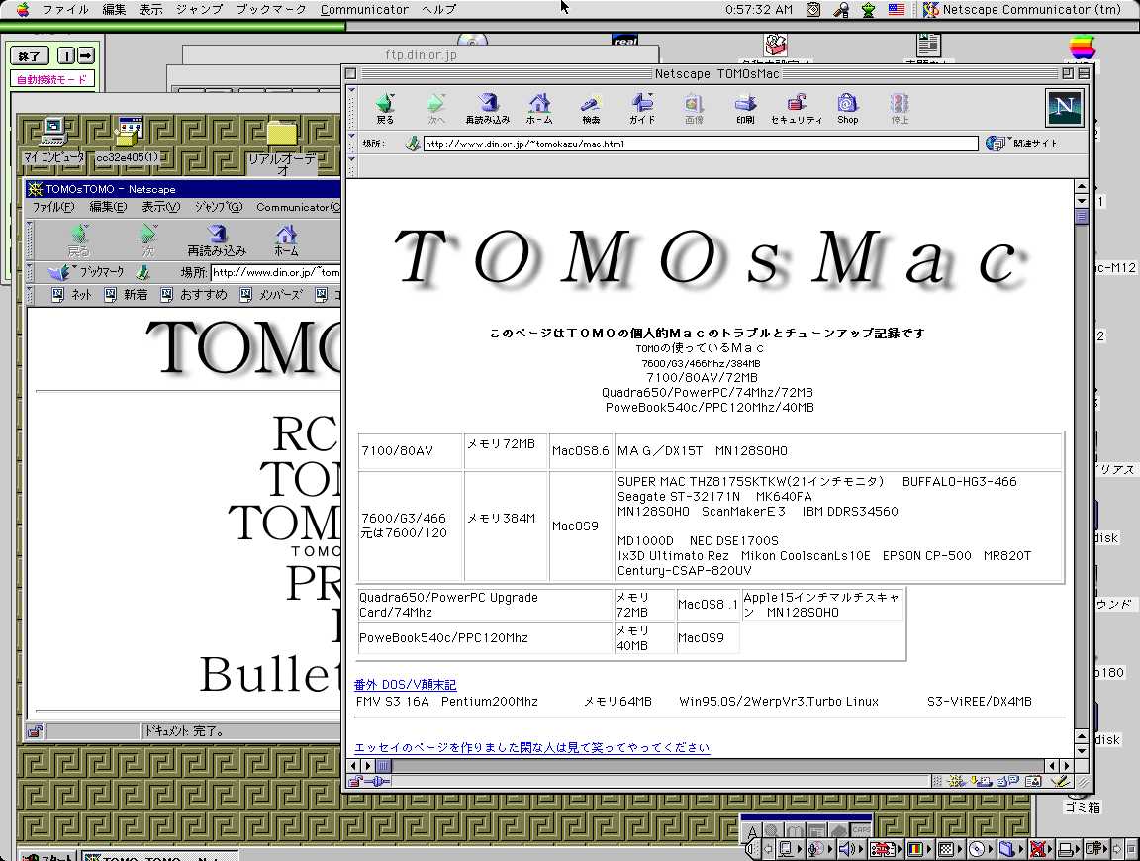
Task: Click the 新着 personal toolbar button
Action: click(x=126, y=294)
